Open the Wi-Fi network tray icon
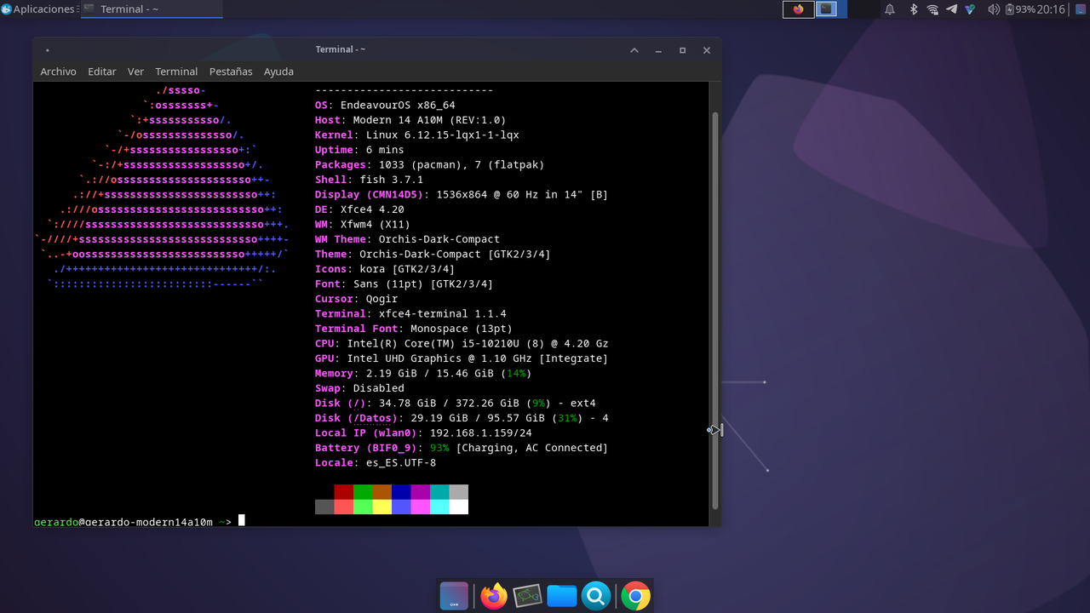The image size is (1090, 613). (x=932, y=9)
